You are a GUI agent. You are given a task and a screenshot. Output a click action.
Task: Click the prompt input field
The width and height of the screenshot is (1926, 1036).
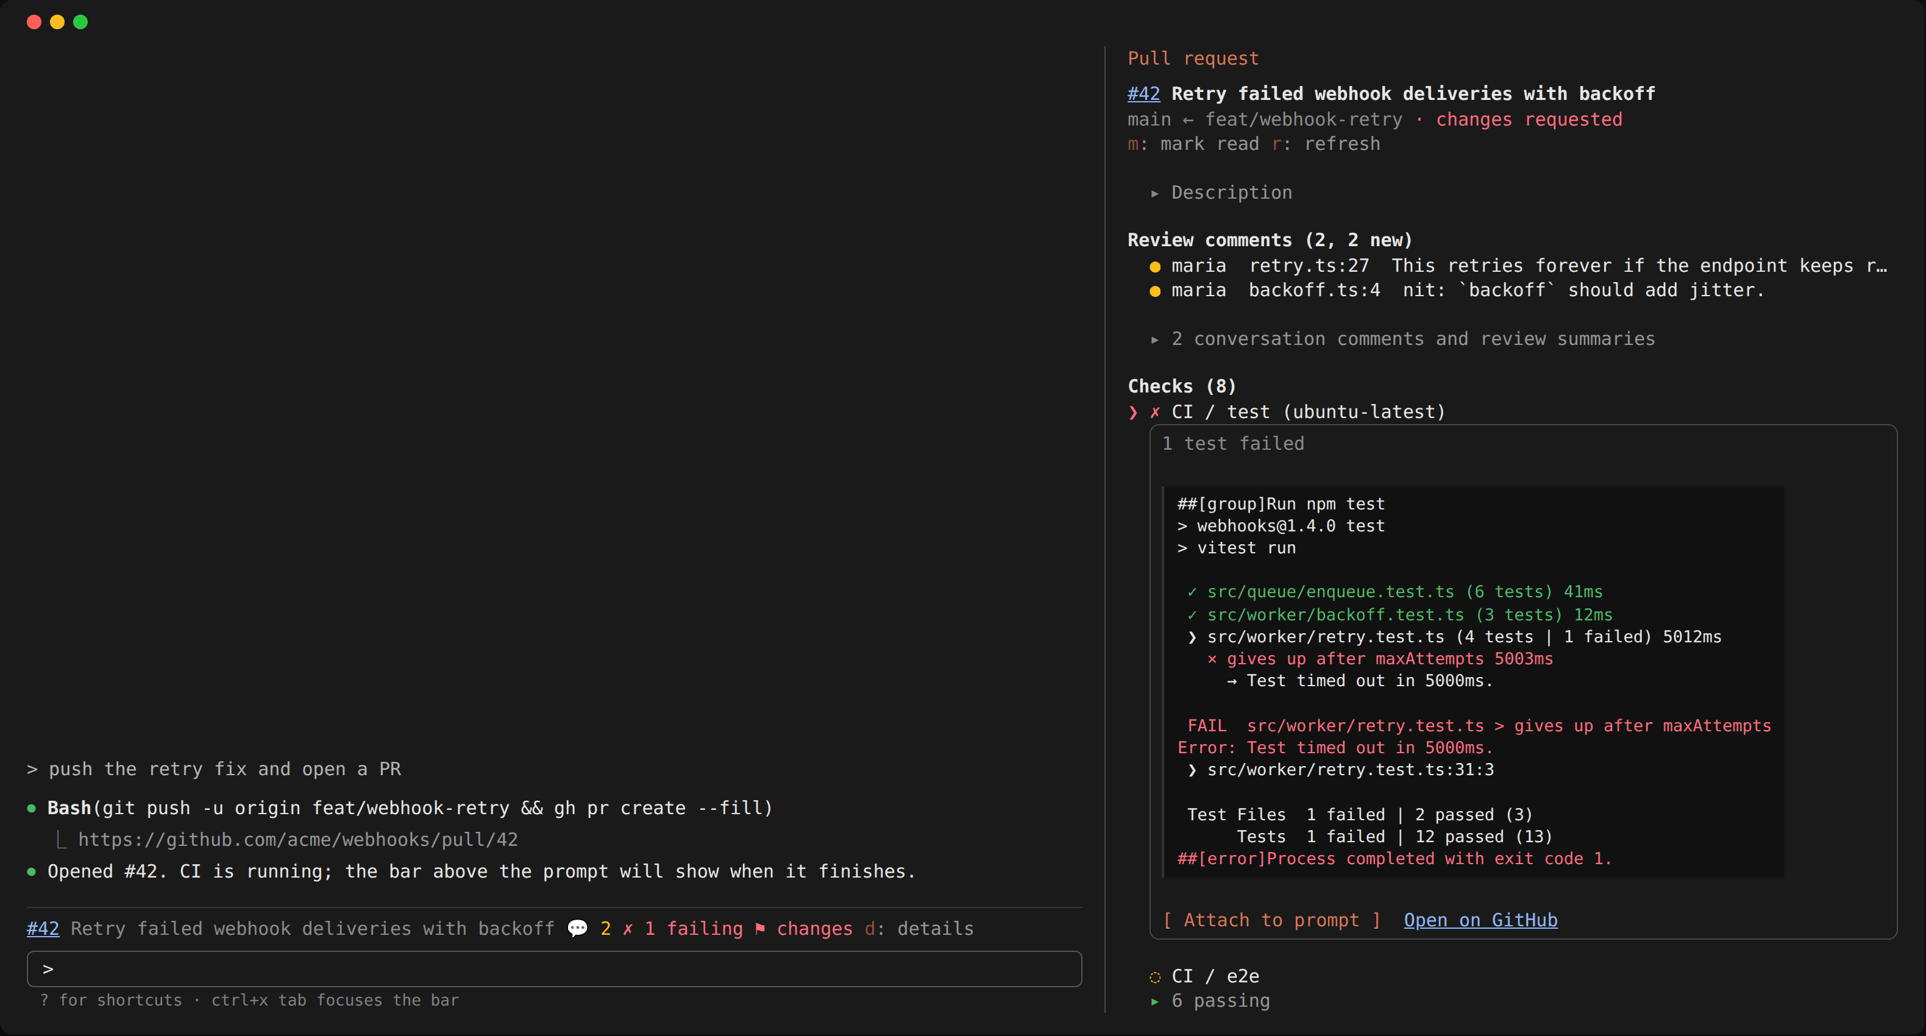click(x=554, y=969)
